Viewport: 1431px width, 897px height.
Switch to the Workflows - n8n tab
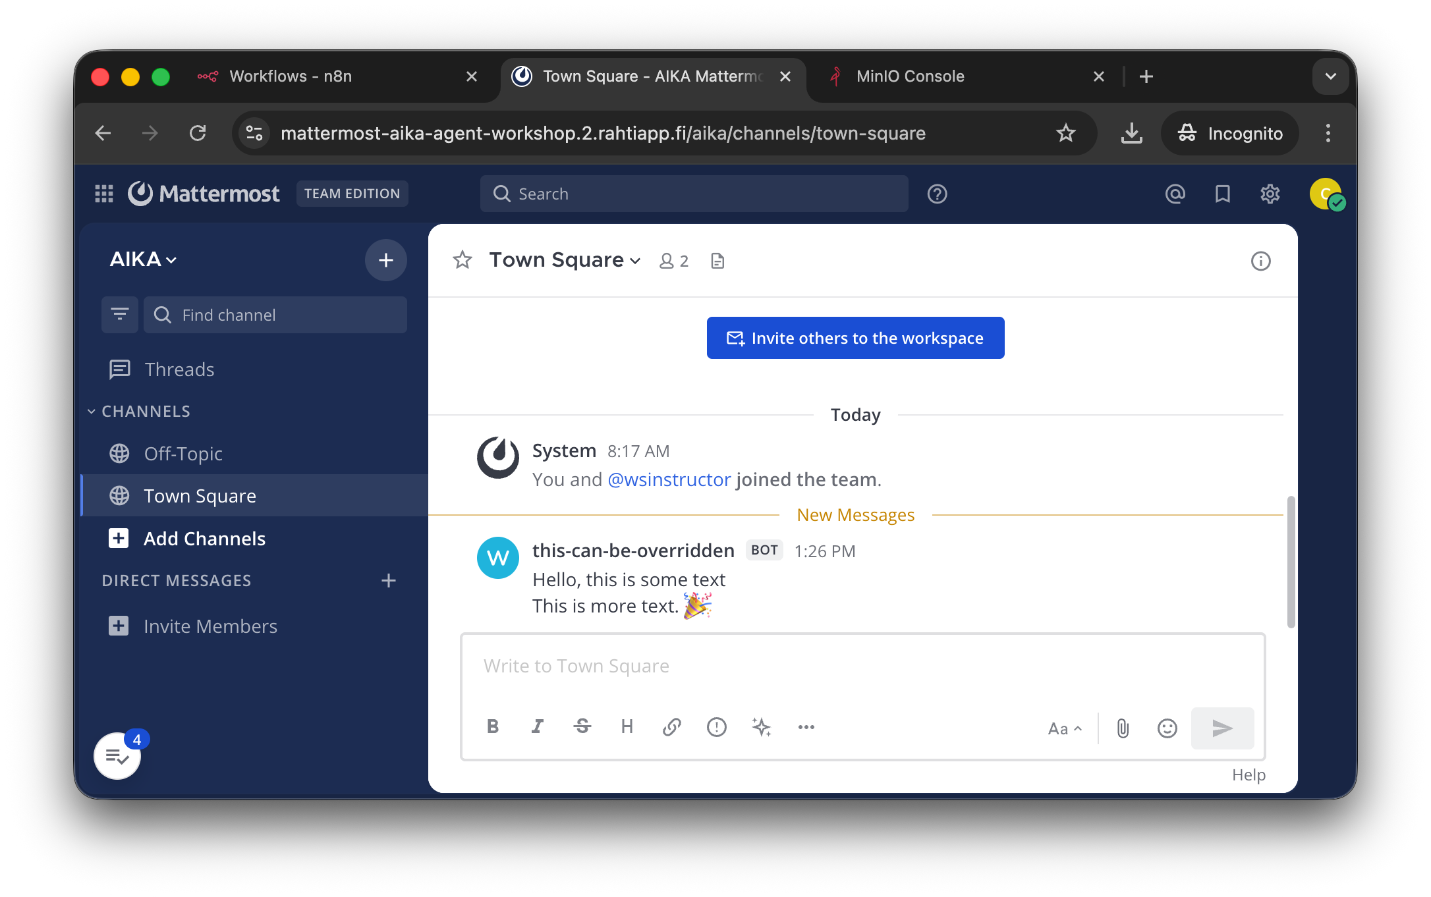coord(290,76)
